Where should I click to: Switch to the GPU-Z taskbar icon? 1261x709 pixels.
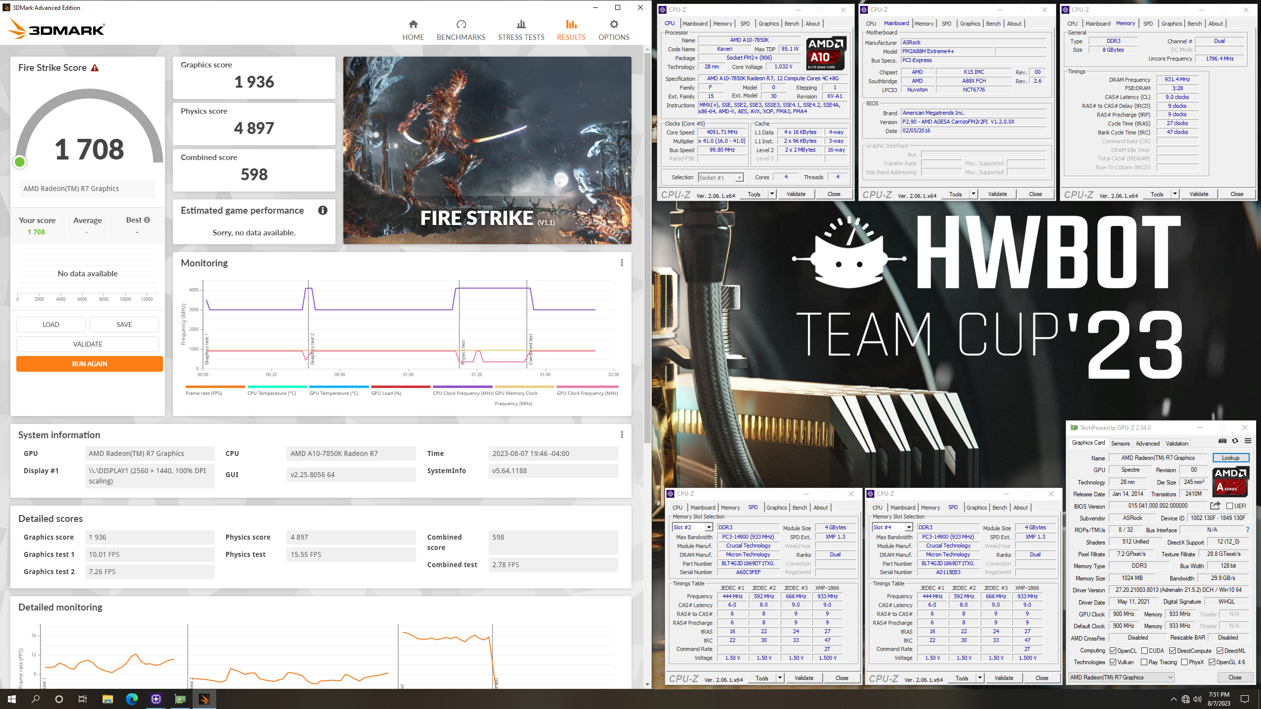tap(180, 699)
